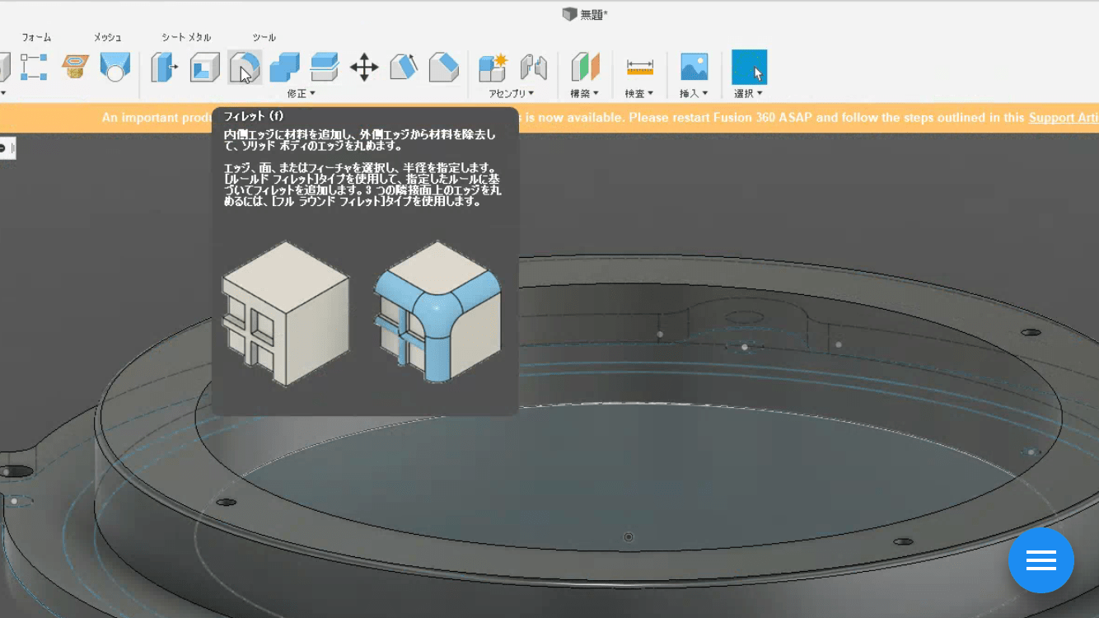Click the Insert Canvas image icon
The image size is (1099, 618).
coord(693,64)
